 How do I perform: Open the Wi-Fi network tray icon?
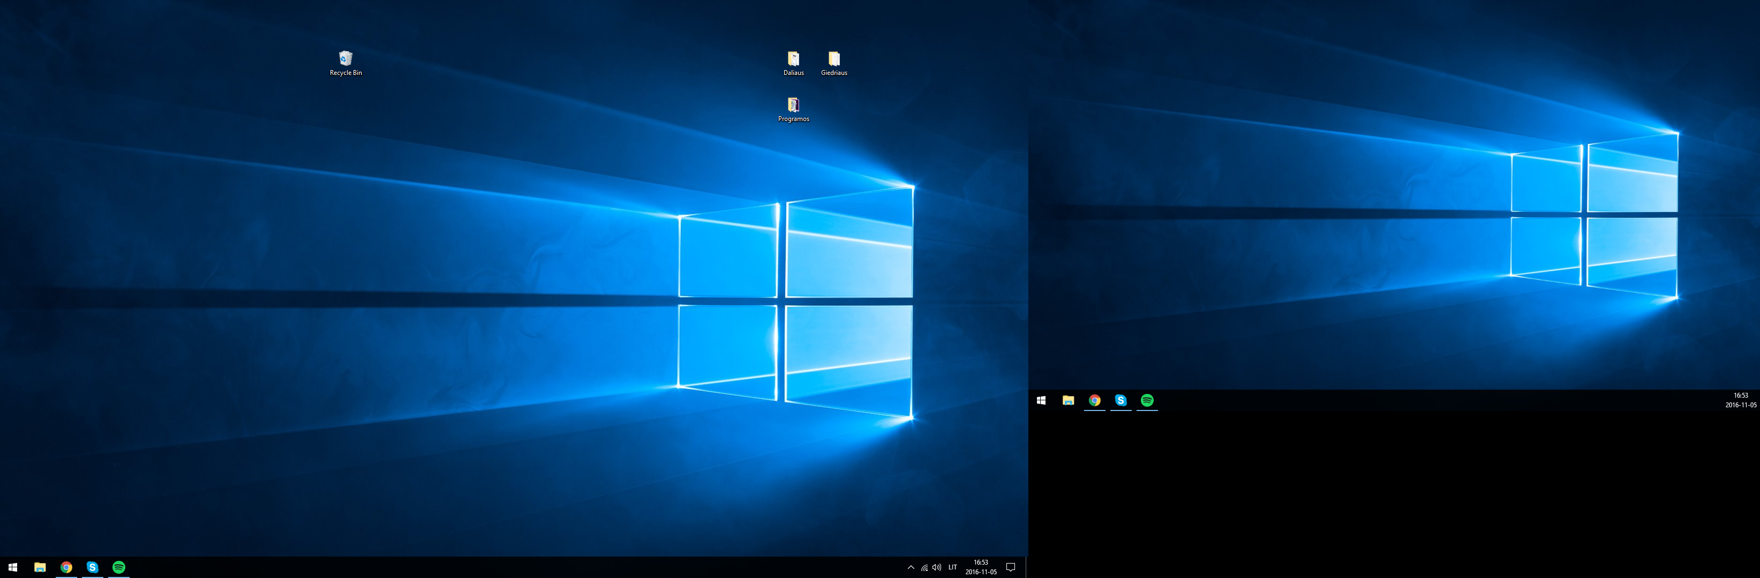click(924, 567)
